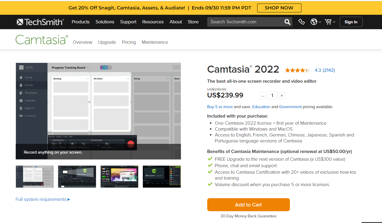Screen dimensions: 382x223
Task: Click the search magnifier icon
Action: click(x=287, y=22)
